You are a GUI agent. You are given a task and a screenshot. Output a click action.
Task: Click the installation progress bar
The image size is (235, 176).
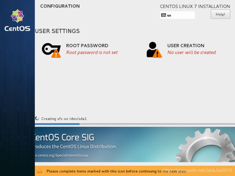pyautogui.click(x=135, y=124)
